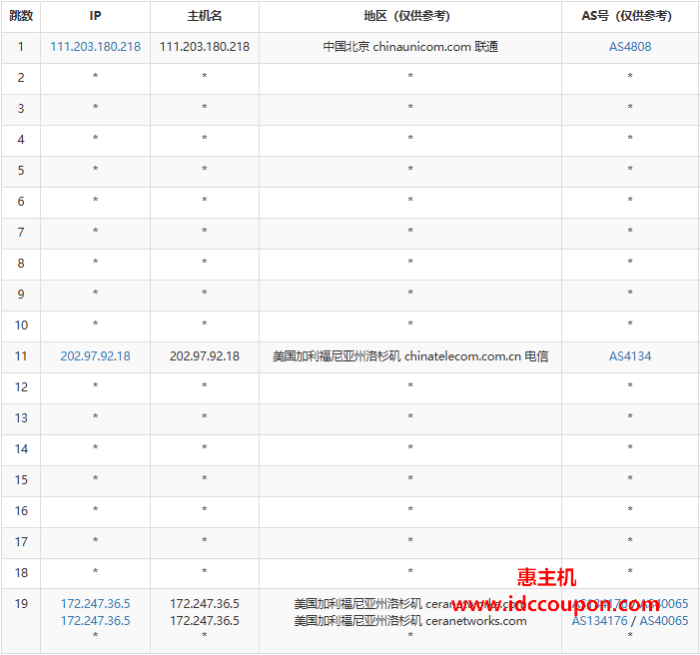The height and width of the screenshot is (655, 700).
Task: Open the 111.203.180.218 IP link
Action: pyautogui.click(x=95, y=47)
